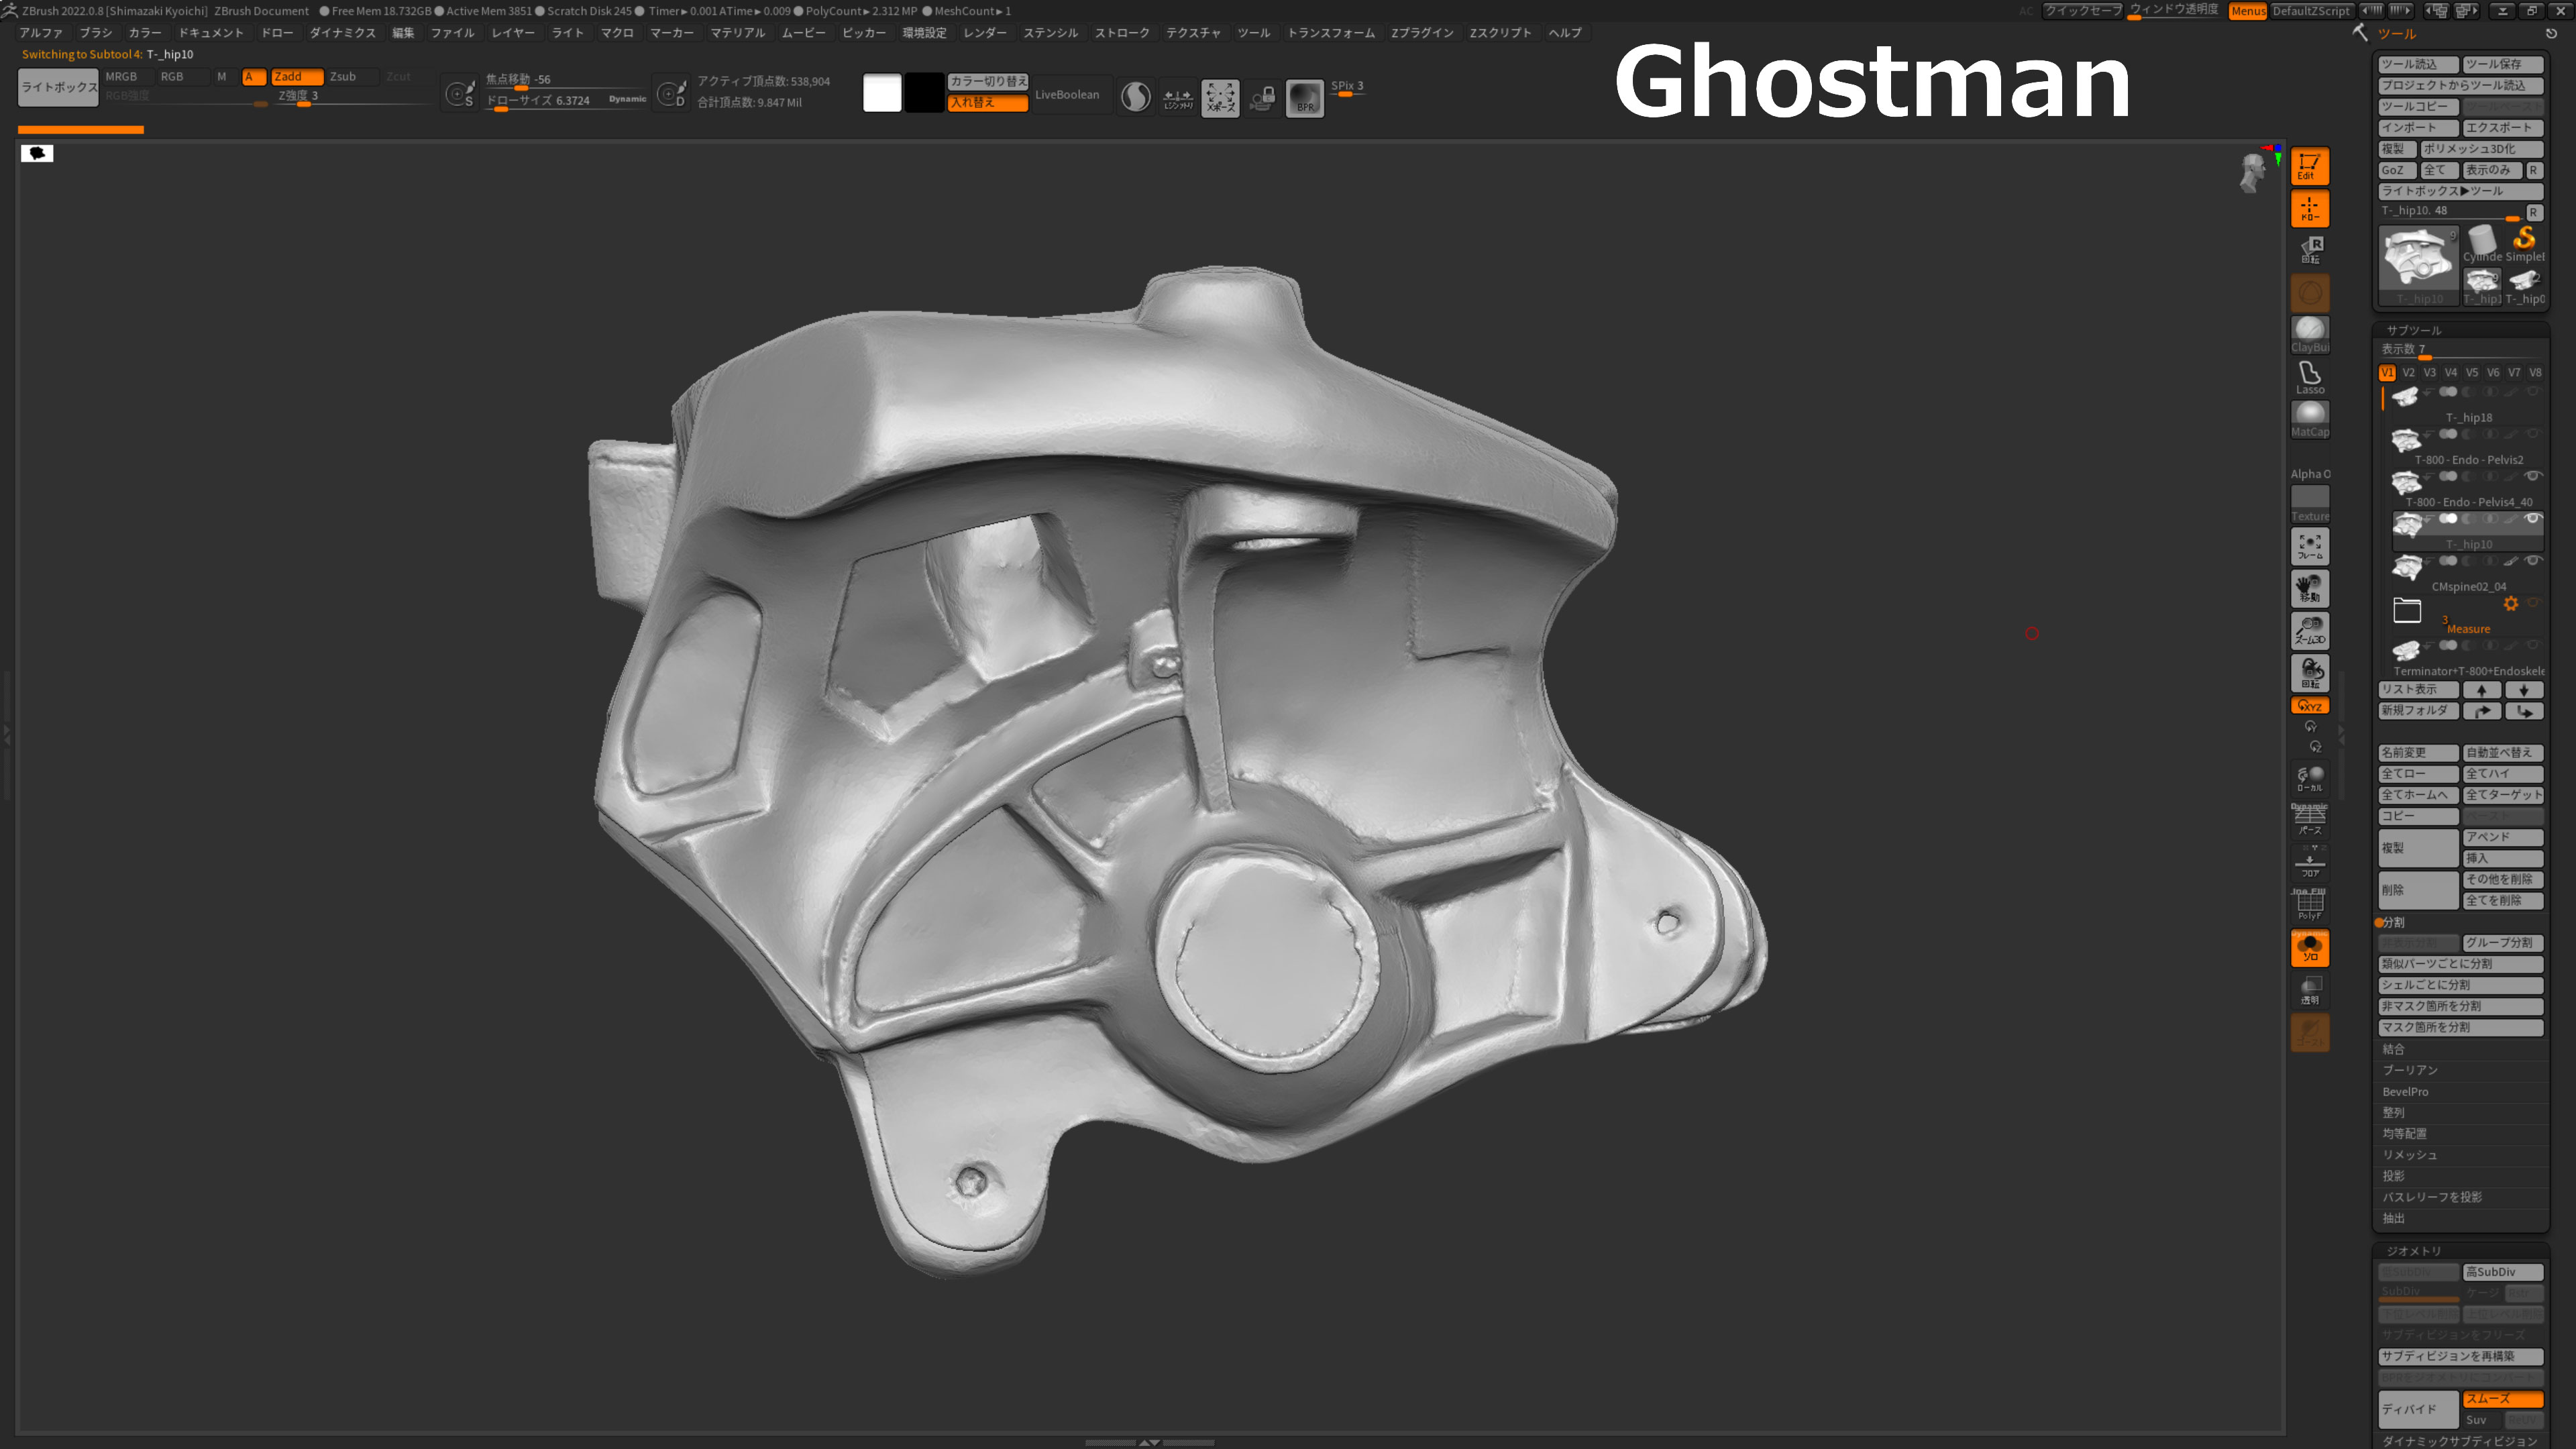
Task: Click the BPR render icon
Action: [x=1304, y=97]
